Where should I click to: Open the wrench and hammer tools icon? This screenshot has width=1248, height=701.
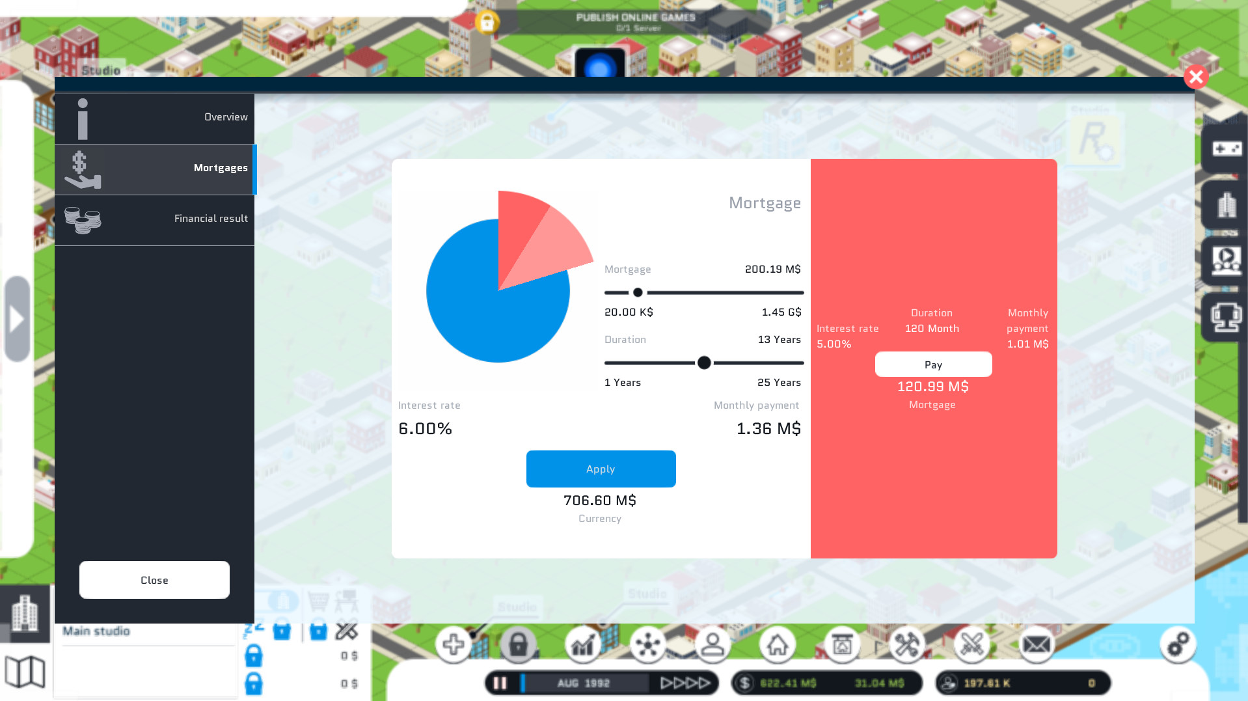click(906, 645)
